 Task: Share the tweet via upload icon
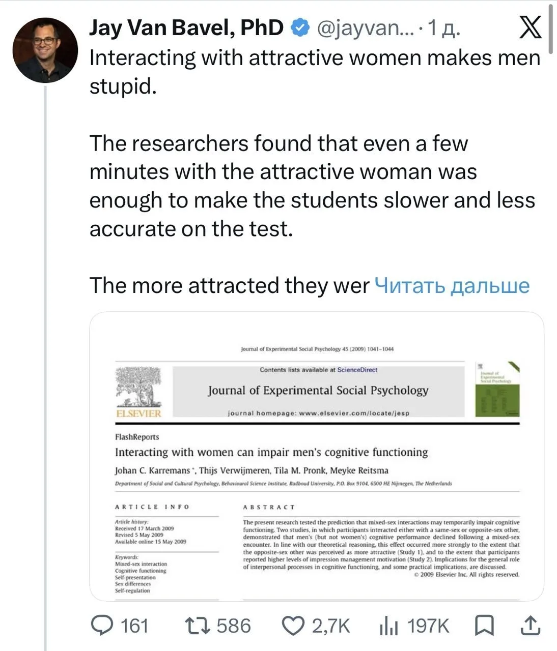pyautogui.click(x=530, y=626)
